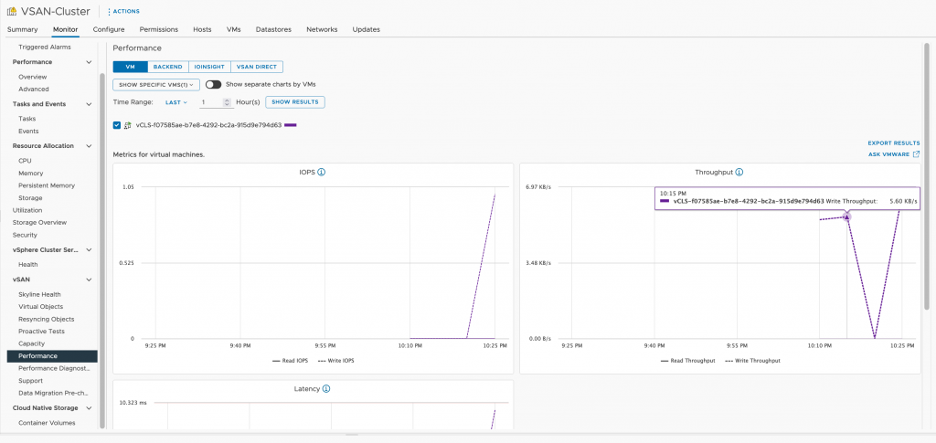Open performance Overview in sidebar
This screenshot has width=936, height=443.
(x=32, y=77)
